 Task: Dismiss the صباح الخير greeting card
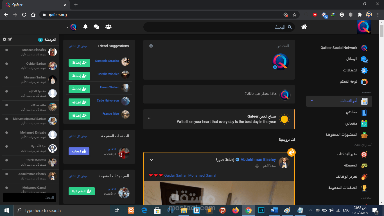coord(149,117)
